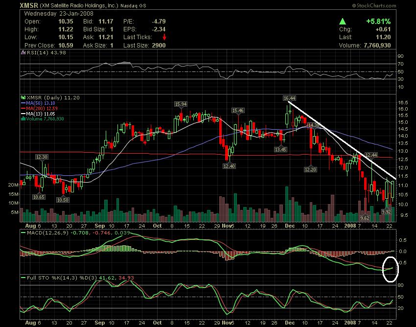The image size is (416, 327).
Task: Click the 12.40 low price label
Action: 229,166
